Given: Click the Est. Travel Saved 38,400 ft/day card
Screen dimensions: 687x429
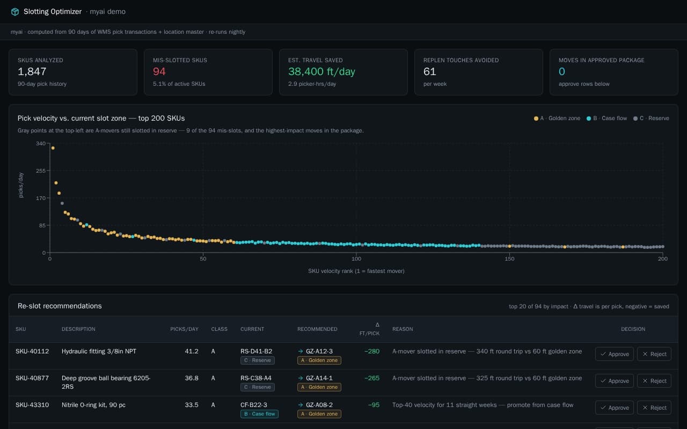Looking at the screenshot, I should tap(343, 72).
